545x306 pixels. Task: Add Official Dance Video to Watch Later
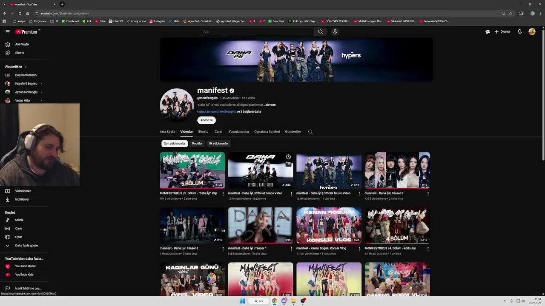pyautogui.click(x=288, y=157)
